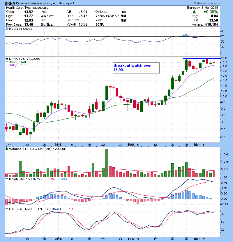The image size is (233, 242).
Task: Click the stochastic %D value 88.43
Action: (68, 209)
